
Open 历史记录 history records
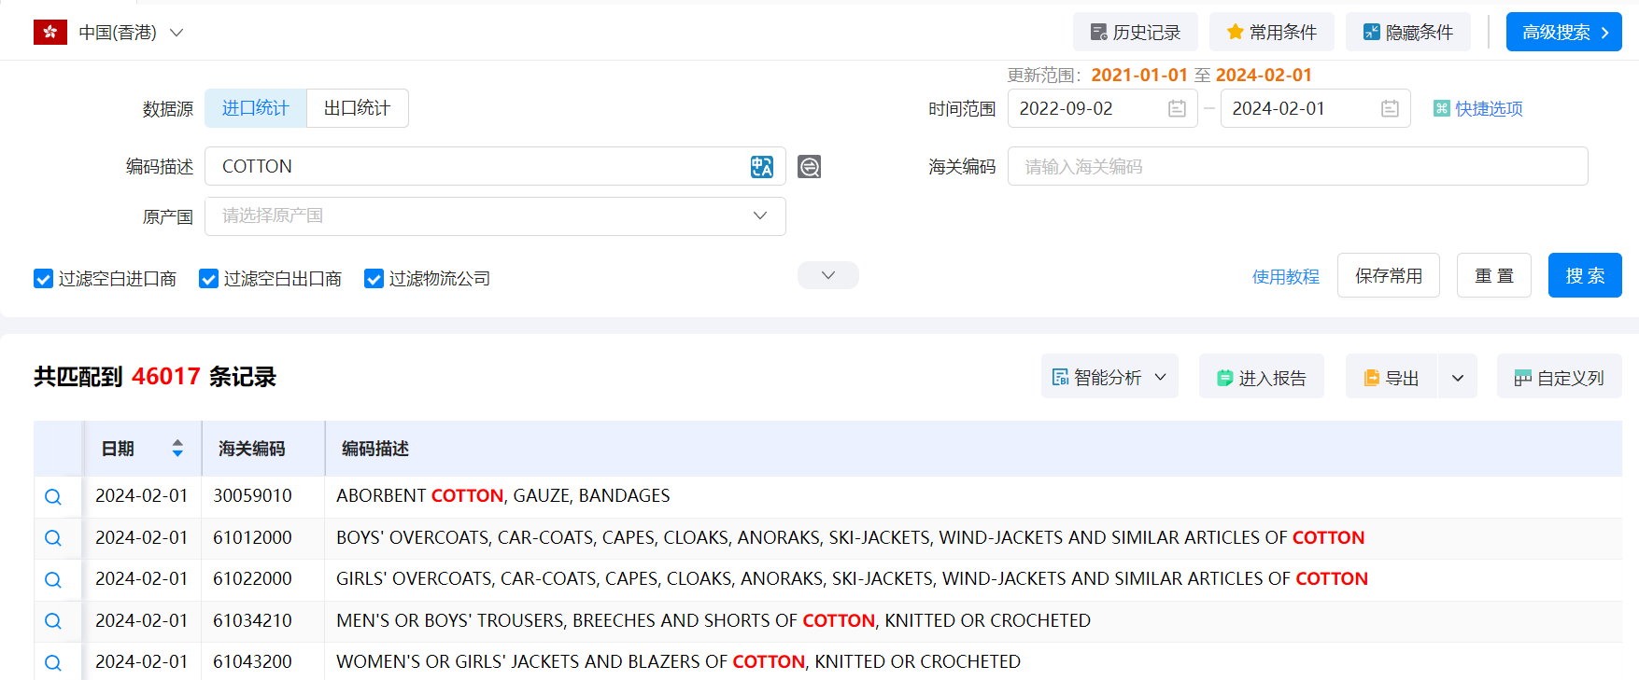point(1135,33)
